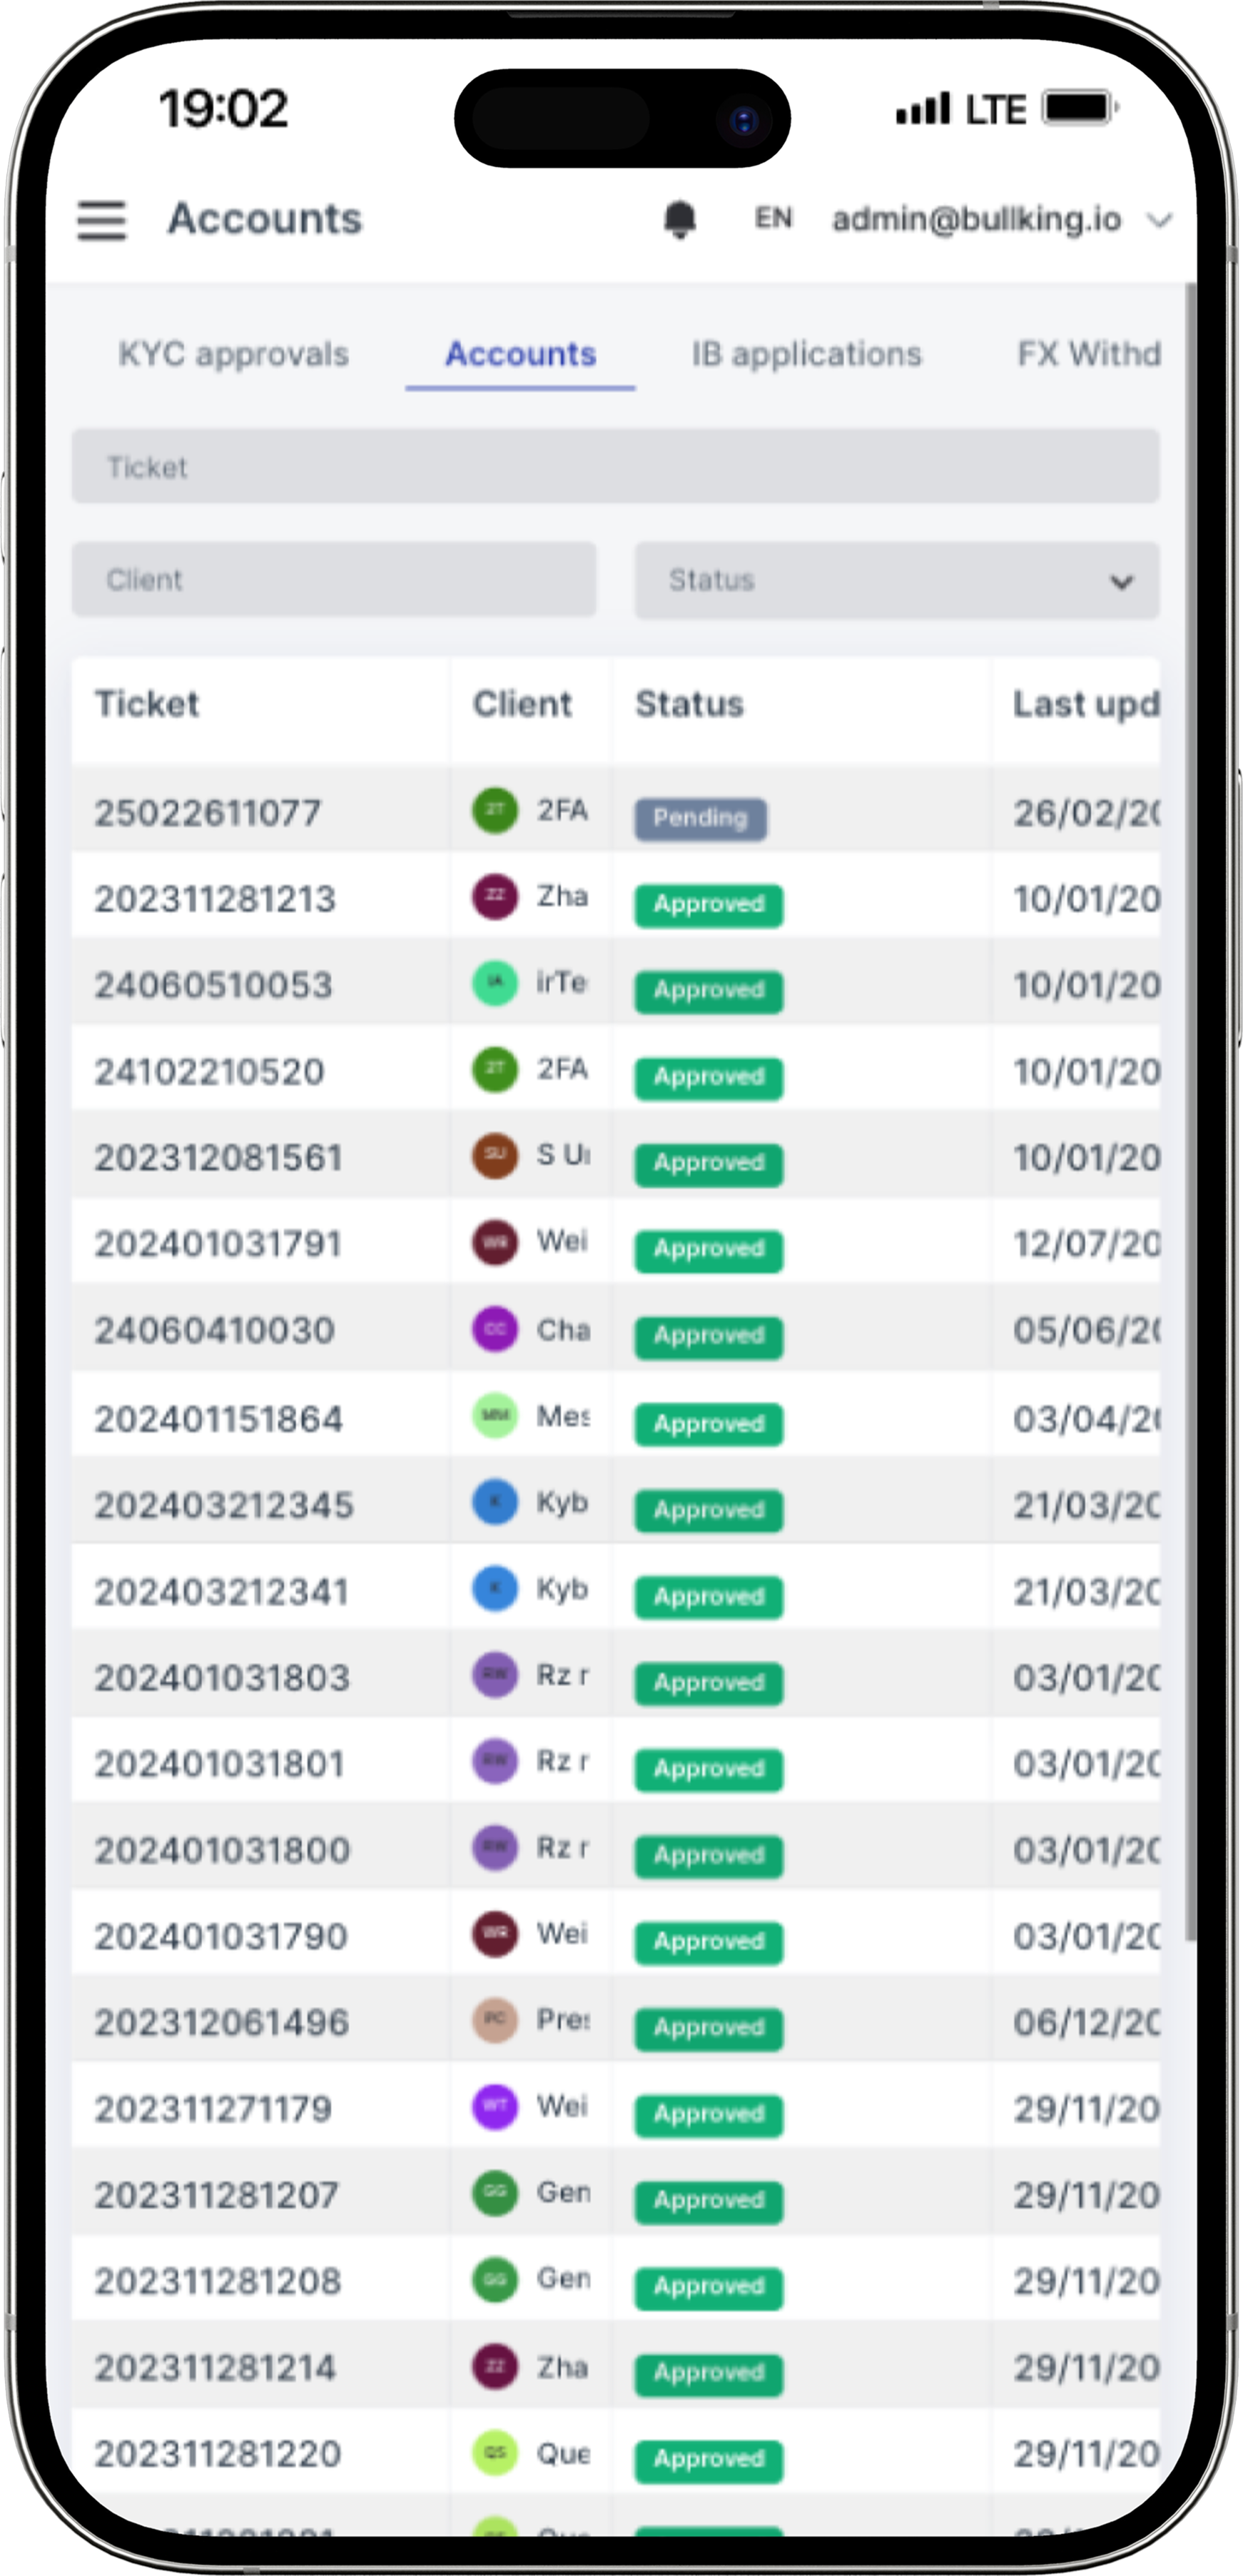
Task: Open the hamburger navigation menu
Action: 102,219
